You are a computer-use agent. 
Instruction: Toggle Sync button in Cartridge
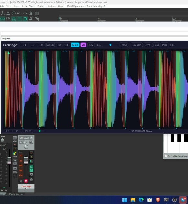coord(148,45)
